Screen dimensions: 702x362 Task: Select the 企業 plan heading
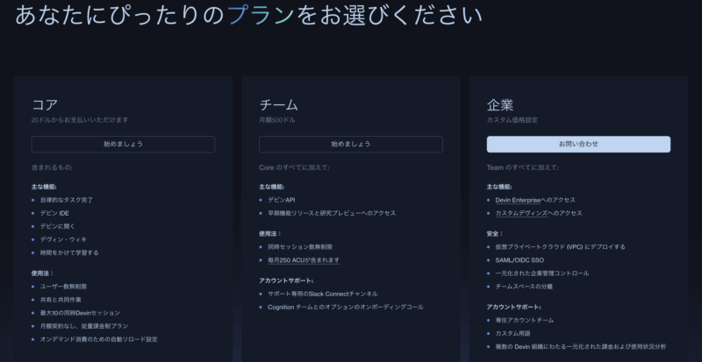coord(500,104)
